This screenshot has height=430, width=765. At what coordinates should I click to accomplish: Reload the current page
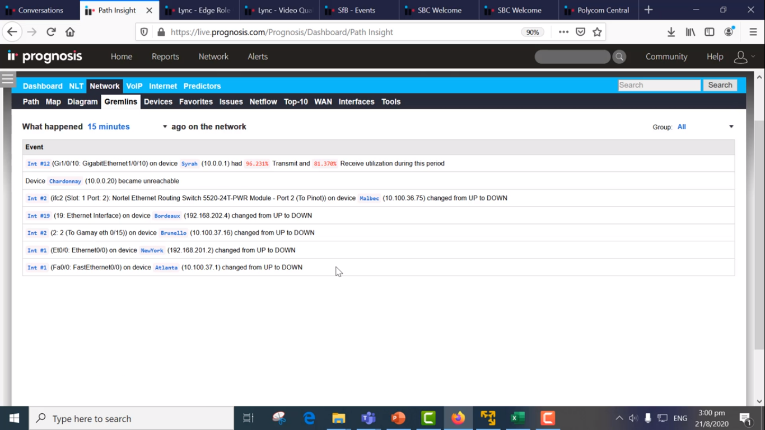(x=51, y=32)
